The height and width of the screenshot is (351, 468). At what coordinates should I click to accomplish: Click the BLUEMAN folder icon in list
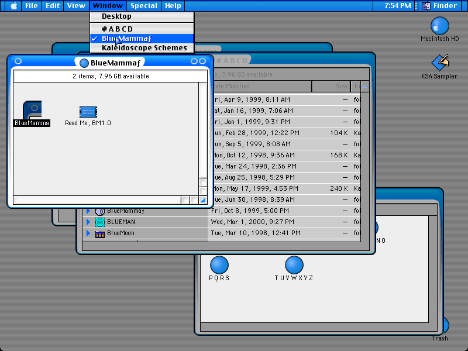pyautogui.click(x=100, y=222)
